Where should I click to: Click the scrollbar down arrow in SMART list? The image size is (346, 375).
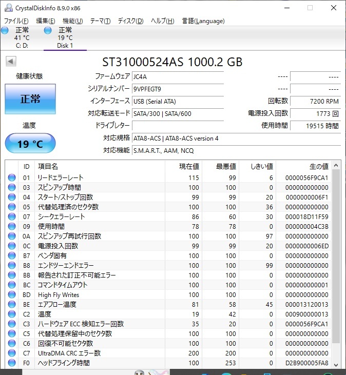[336, 365]
